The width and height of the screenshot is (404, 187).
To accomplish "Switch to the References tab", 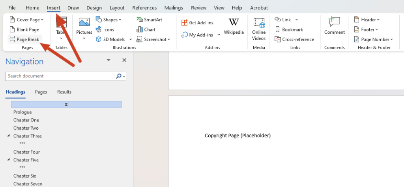I will coord(144,8).
